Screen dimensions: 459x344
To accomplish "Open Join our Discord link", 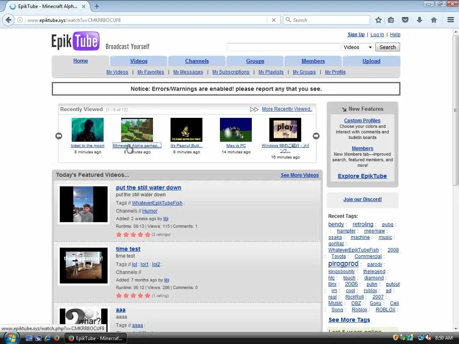I will (363, 199).
